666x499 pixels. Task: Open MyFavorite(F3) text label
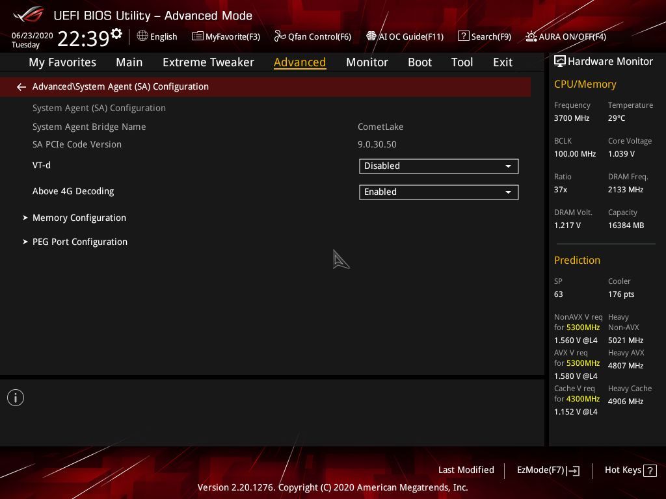(233, 37)
